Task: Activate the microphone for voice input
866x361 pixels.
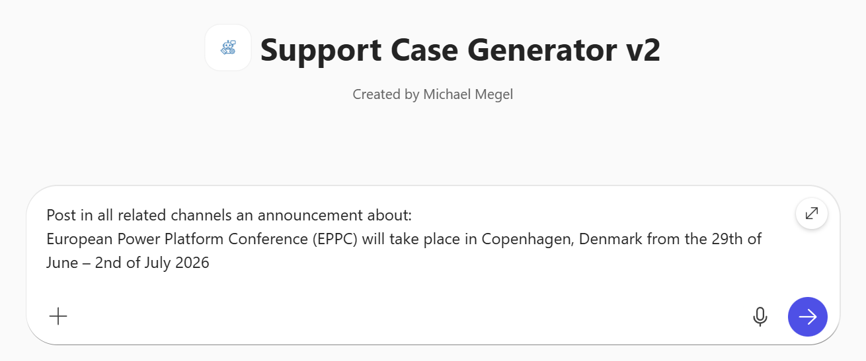Action: pyautogui.click(x=760, y=317)
